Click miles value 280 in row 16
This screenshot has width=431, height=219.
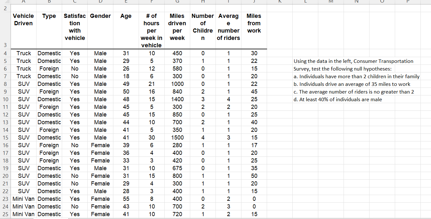tap(177, 145)
